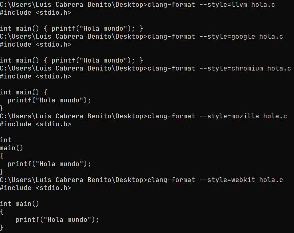
Task: Click the standalone 'int' line in mozilla output
Action: click(x=6, y=140)
